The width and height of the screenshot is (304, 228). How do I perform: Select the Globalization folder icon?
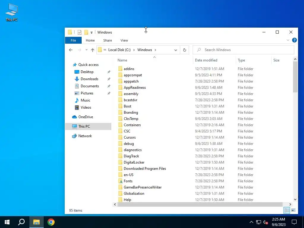(121, 194)
